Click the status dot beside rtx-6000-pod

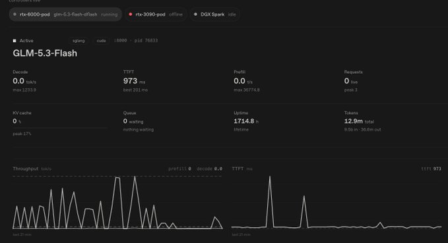point(15,14)
